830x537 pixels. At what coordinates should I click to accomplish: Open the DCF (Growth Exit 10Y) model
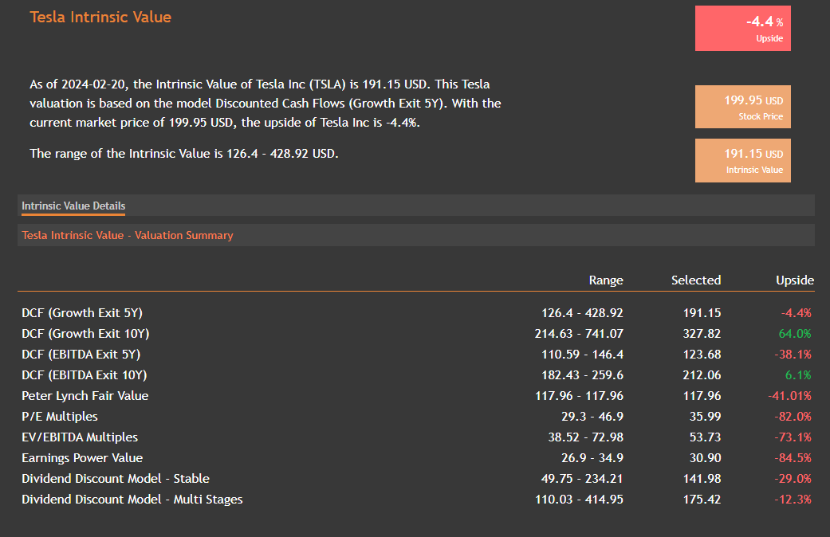point(85,334)
